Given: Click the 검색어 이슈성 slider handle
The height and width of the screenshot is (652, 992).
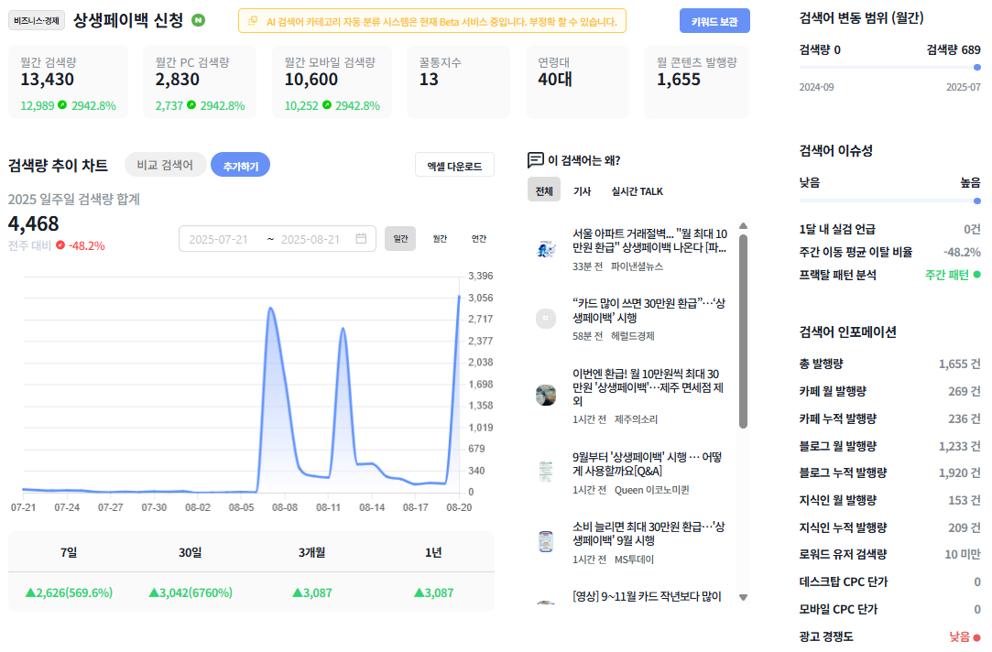Looking at the screenshot, I should coord(976,201).
